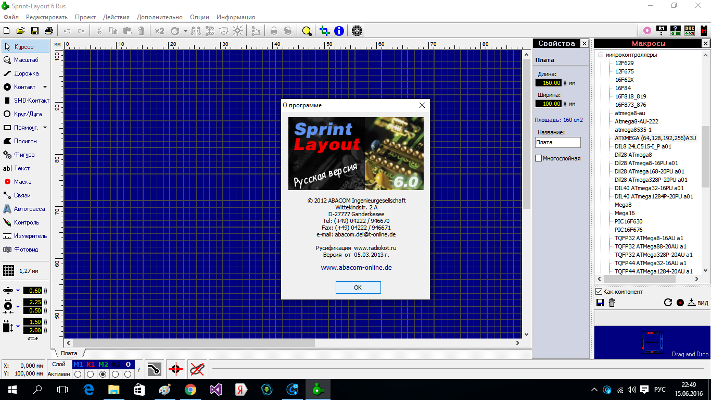The image size is (711, 400).
Task: Select the Фотовид photo view tool
Action: [x=25, y=249]
